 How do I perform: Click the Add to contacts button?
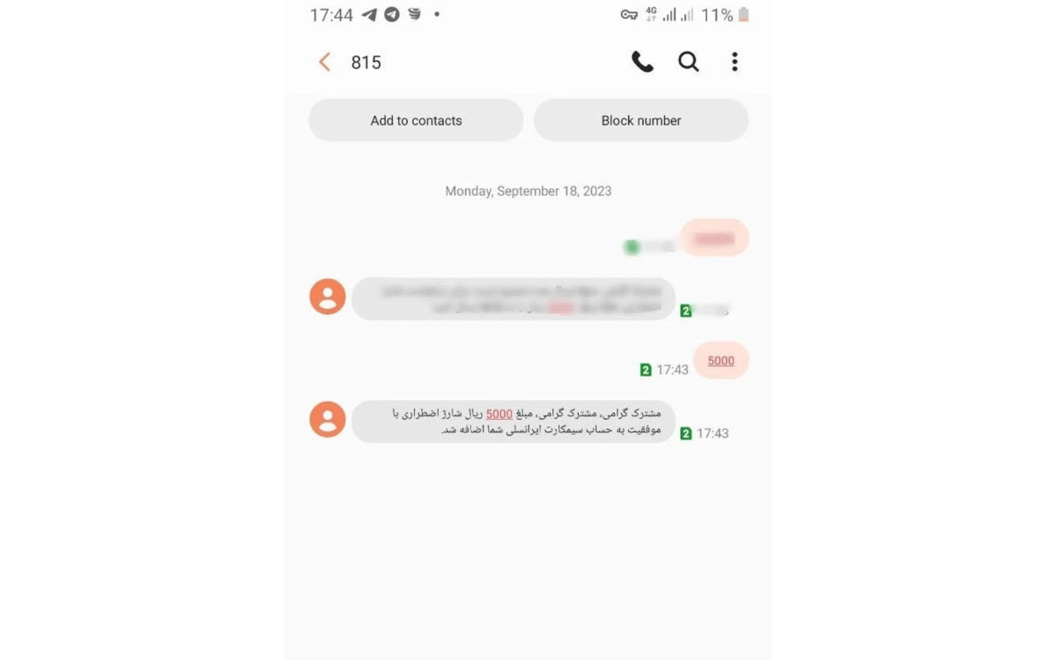[x=416, y=120]
